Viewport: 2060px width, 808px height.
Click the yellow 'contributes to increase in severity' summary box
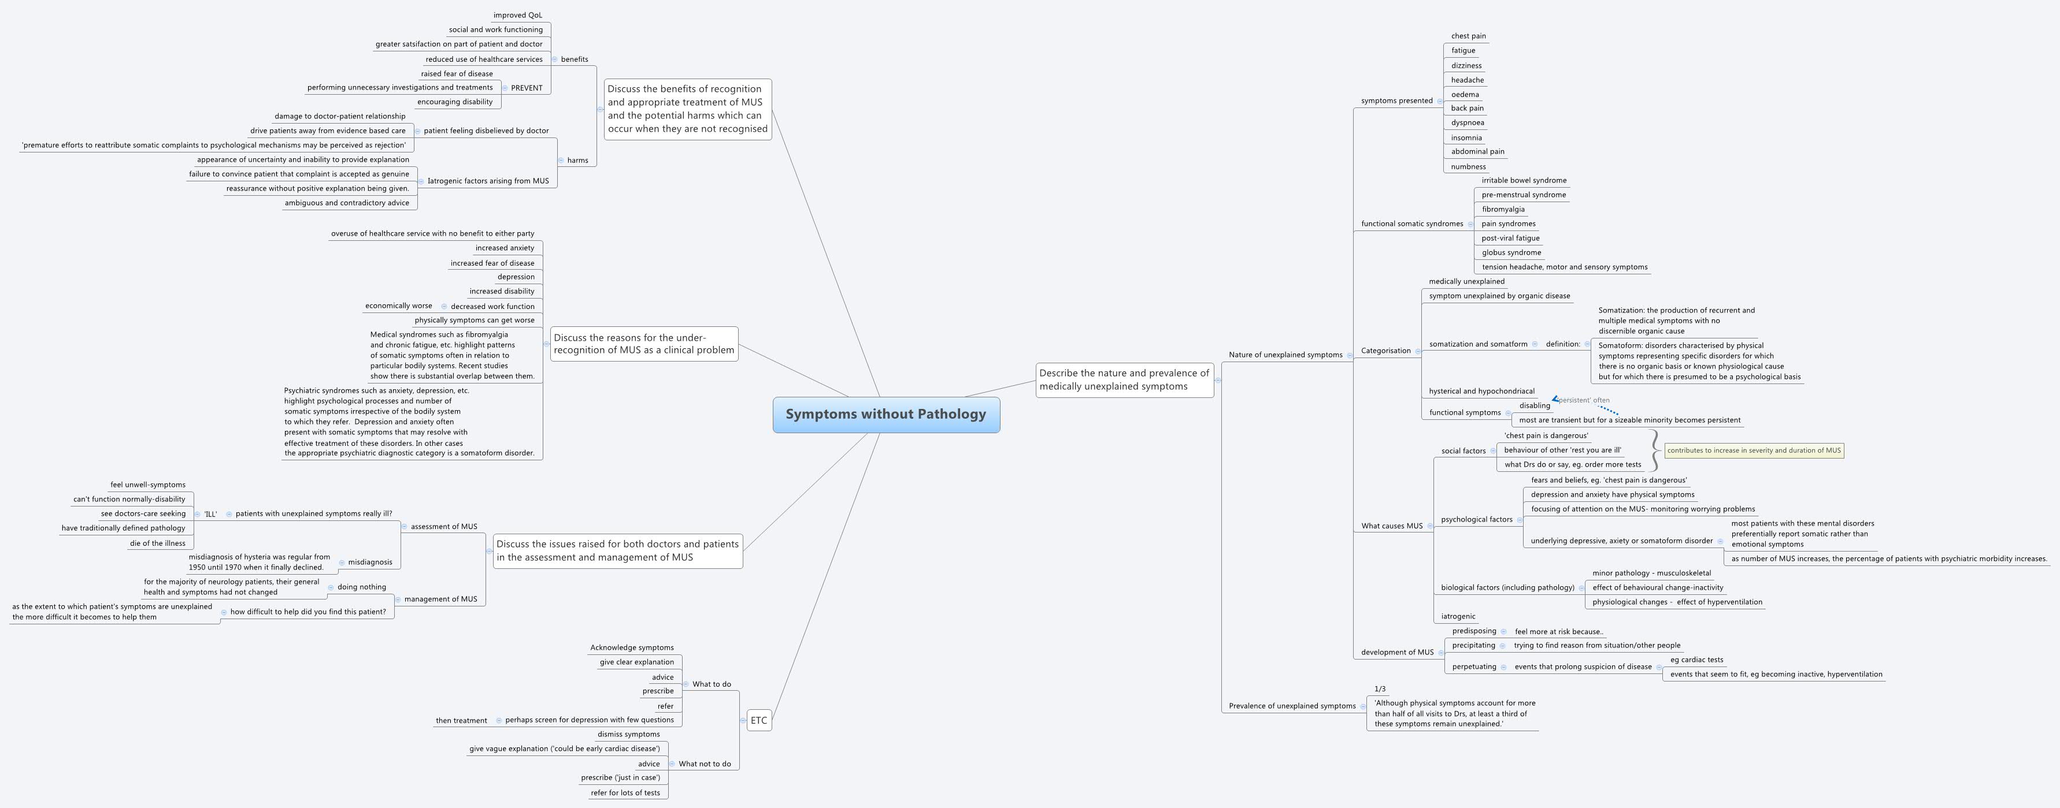coord(1754,450)
